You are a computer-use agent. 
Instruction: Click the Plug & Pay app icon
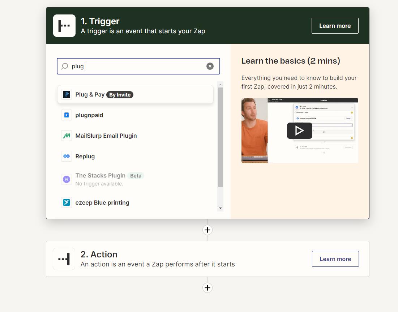(67, 95)
